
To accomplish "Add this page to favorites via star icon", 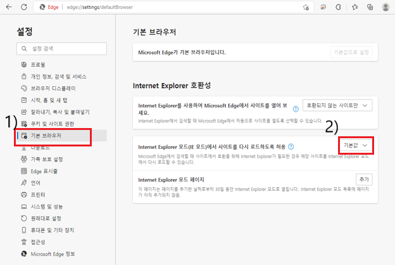I will coord(306,7).
